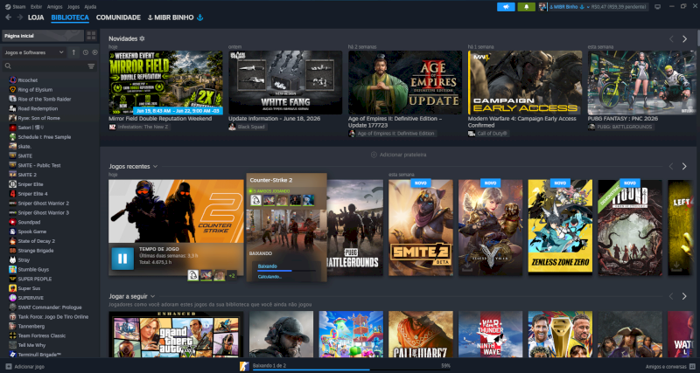Open the Jogos e Softwares dropdown
The image size is (700, 373).
34,52
